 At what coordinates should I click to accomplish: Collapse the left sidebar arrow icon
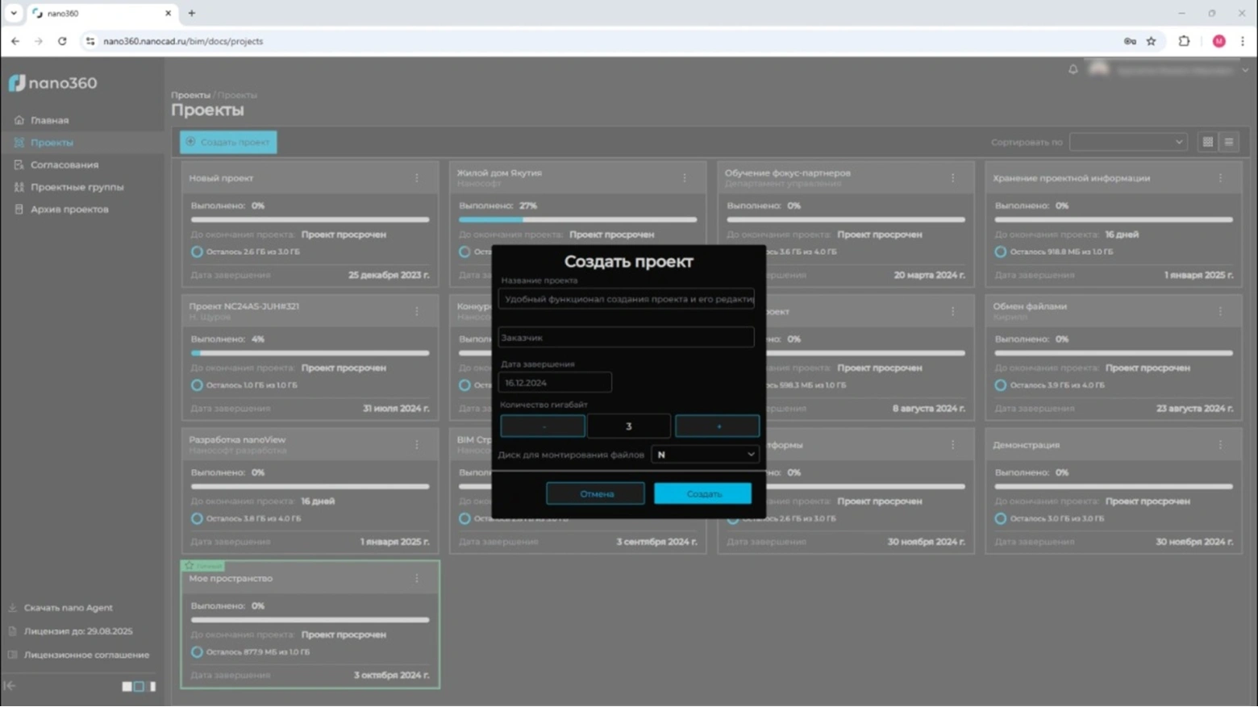pyautogui.click(x=10, y=686)
